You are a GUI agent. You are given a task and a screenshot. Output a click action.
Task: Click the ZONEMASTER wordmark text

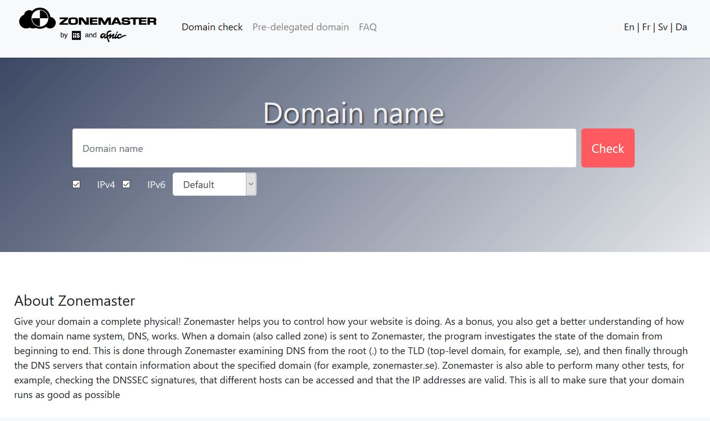pos(108,21)
